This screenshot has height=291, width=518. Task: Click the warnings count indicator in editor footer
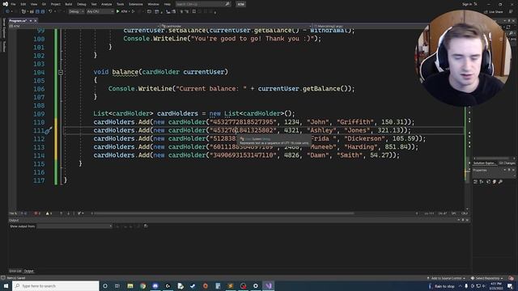pyautogui.click(x=49, y=213)
